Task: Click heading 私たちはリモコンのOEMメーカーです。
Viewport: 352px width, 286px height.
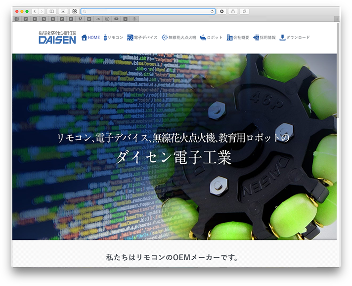Action: pos(172,257)
